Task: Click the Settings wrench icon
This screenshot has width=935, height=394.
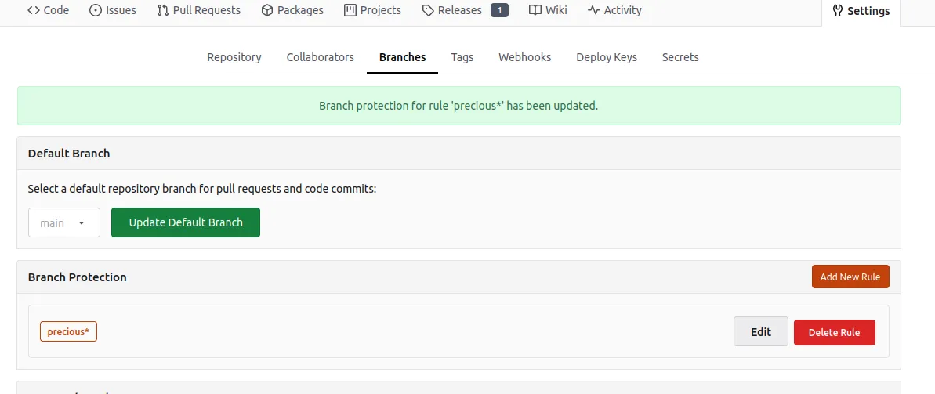Action: coord(838,11)
